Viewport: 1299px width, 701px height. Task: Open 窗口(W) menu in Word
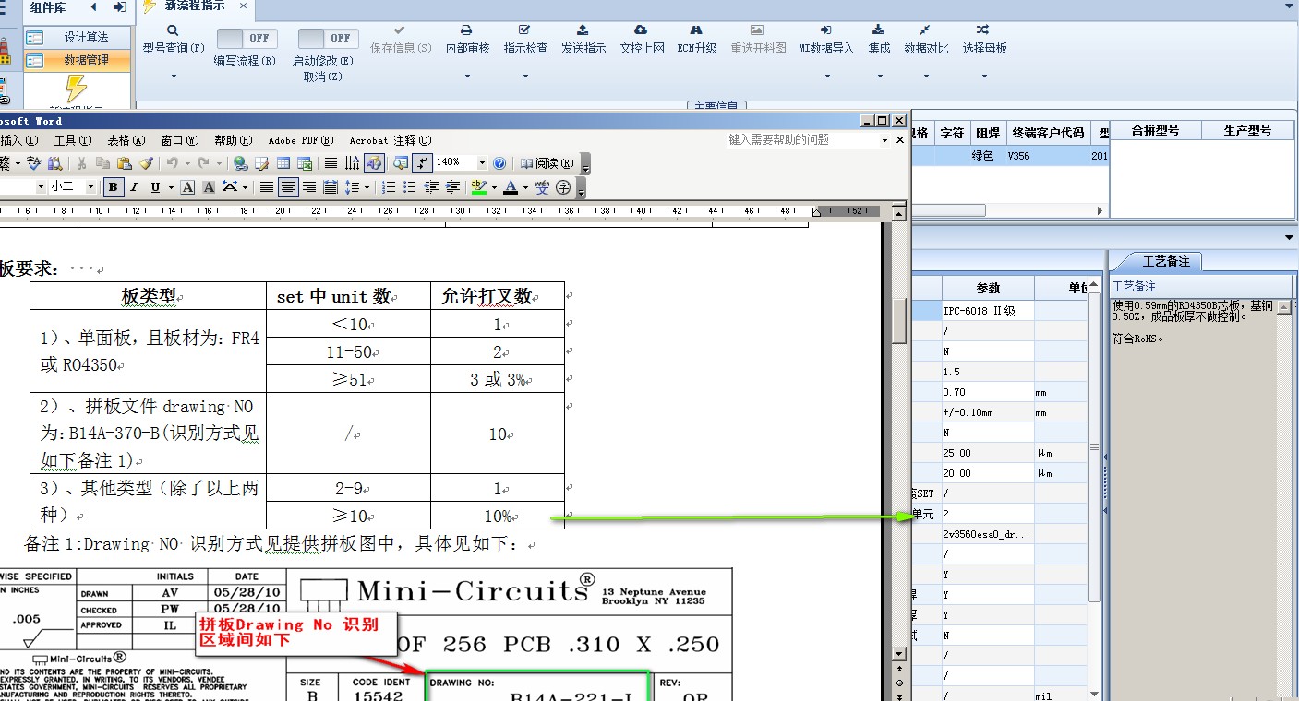pos(179,140)
